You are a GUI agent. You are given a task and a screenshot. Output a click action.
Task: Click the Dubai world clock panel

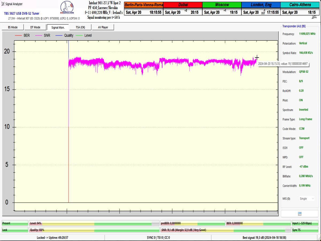[183, 9]
